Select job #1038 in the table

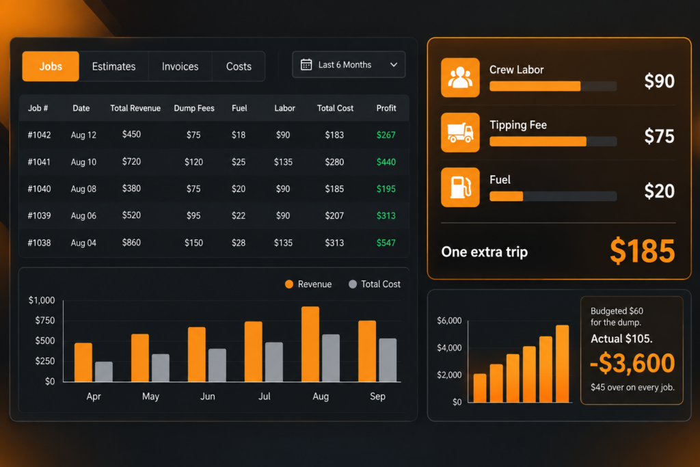point(214,243)
